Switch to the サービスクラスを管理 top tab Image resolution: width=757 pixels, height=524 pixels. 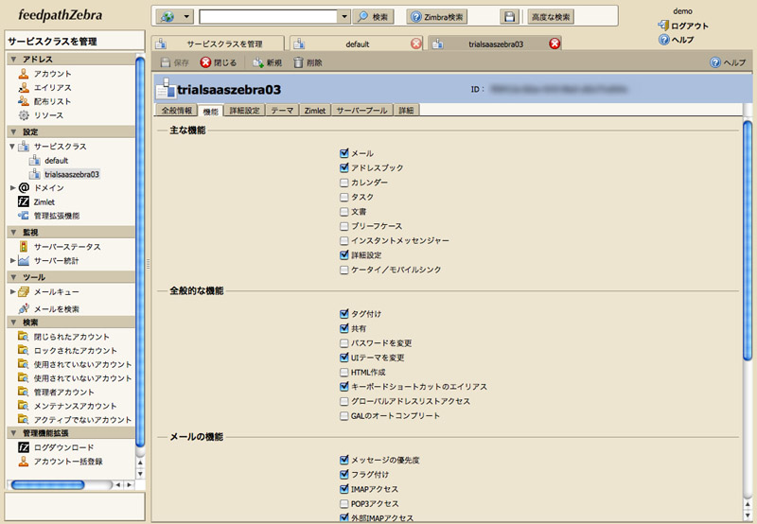(x=218, y=44)
